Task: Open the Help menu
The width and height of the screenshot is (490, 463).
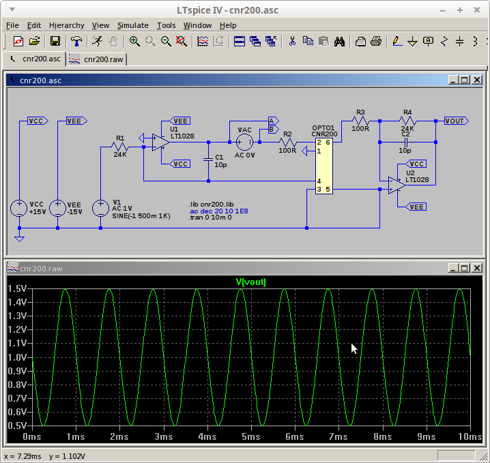Action: [228, 25]
